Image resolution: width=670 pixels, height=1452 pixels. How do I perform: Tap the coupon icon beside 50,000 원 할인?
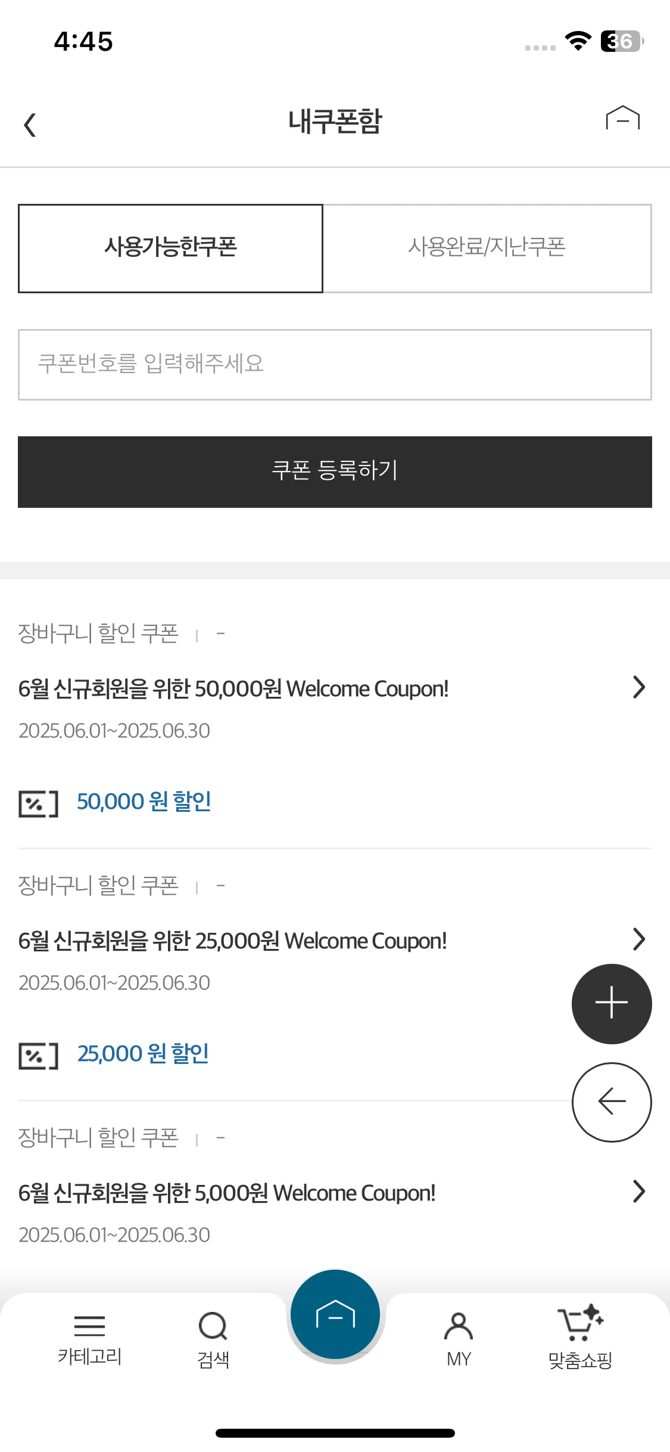coord(38,803)
